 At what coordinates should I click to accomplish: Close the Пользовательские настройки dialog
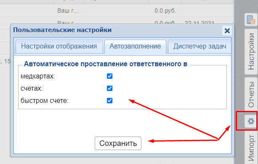[x=227, y=31]
